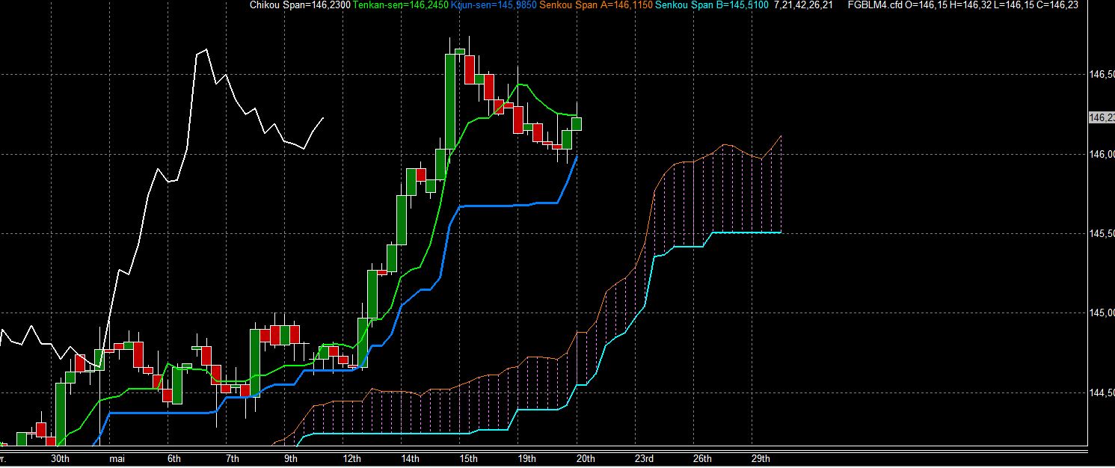This screenshot has width=1115, height=468.
Task: Click the 19th date axis label
Action: point(527,458)
